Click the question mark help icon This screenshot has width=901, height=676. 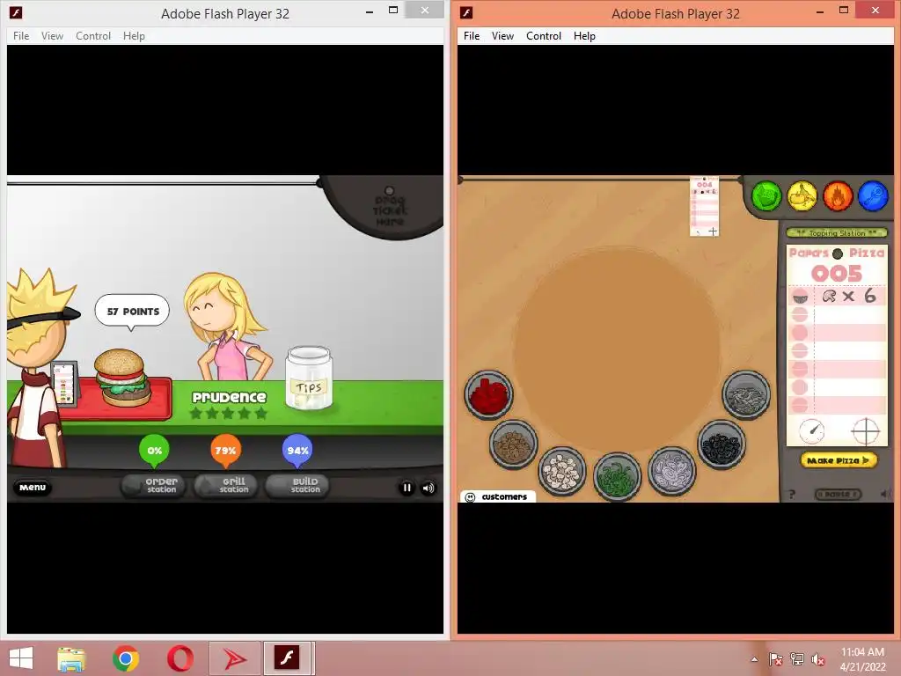793,495
